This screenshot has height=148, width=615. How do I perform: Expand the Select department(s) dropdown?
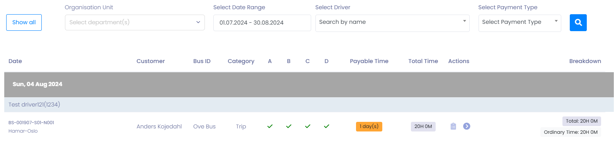(x=135, y=22)
